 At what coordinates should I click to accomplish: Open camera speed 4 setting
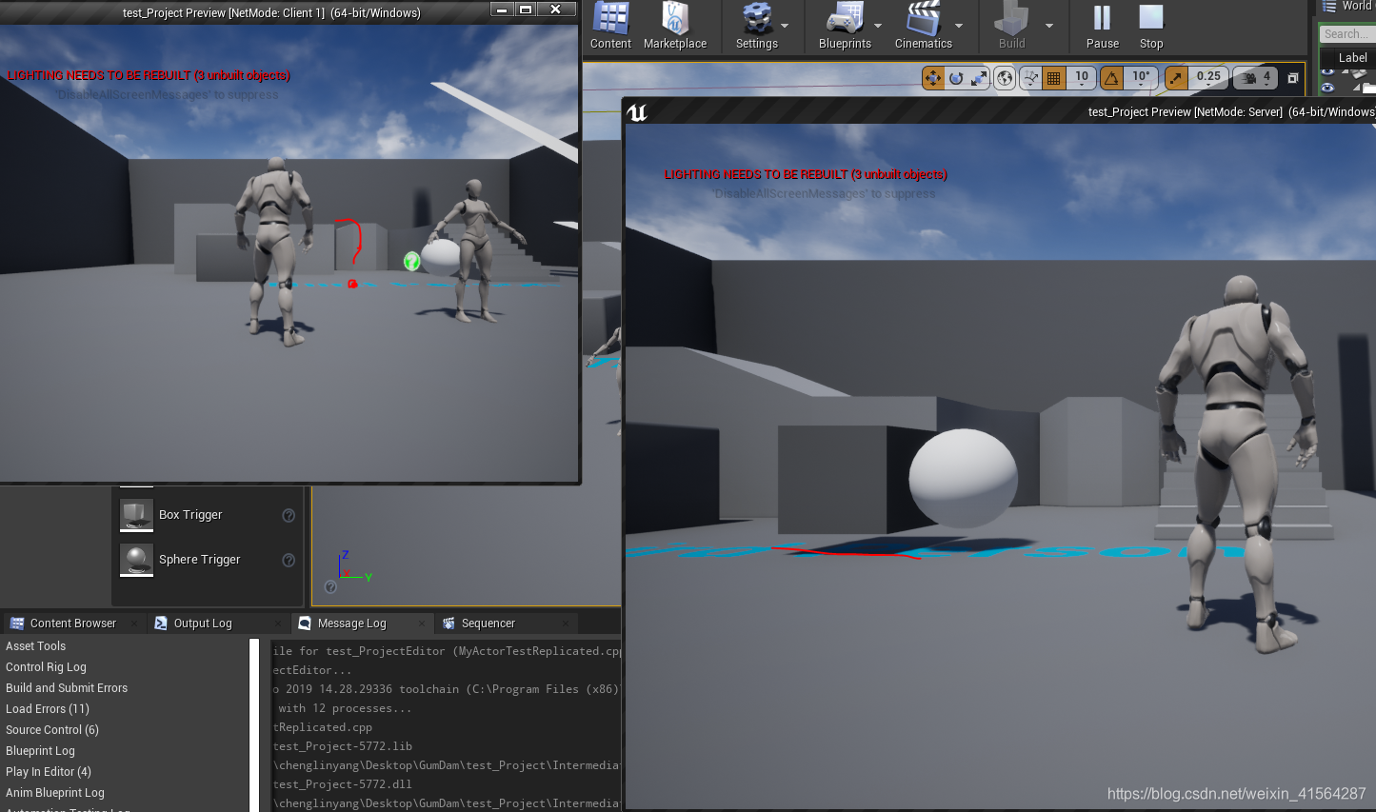click(1256, 78)
